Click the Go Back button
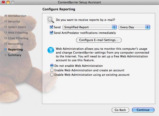Image resolution: width=159 pixels, height=116 pixels. (x=120, y=110)
